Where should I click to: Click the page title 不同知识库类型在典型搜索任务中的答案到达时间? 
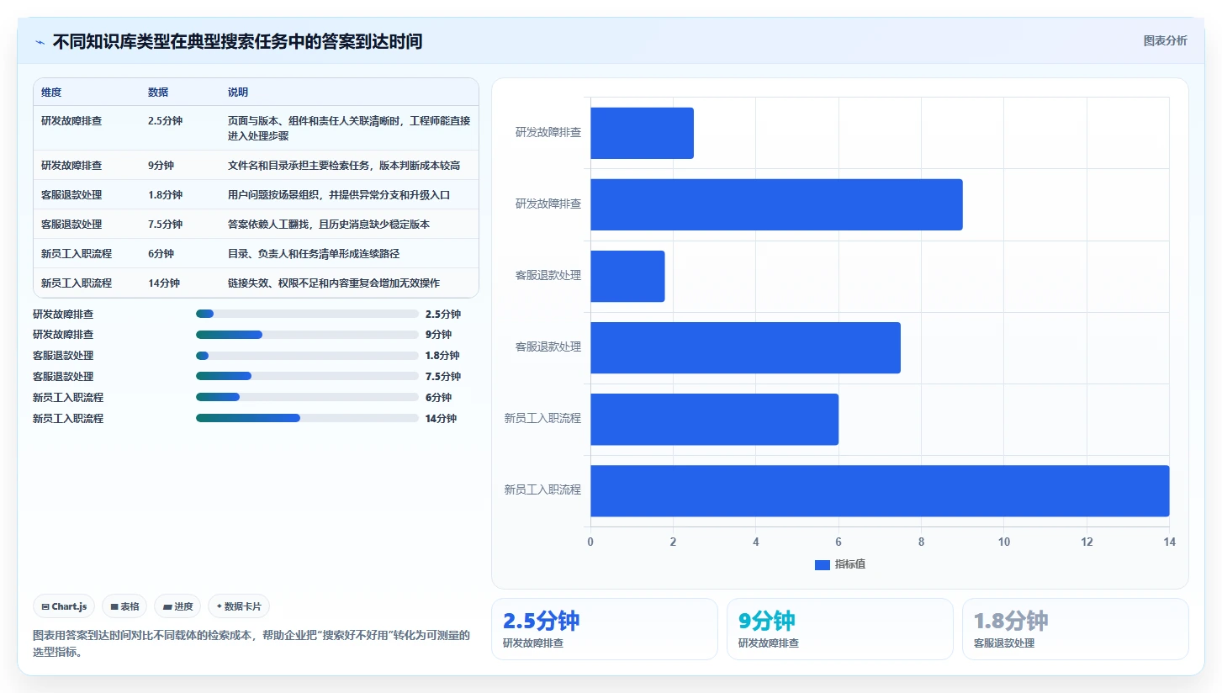coord(237,41)
